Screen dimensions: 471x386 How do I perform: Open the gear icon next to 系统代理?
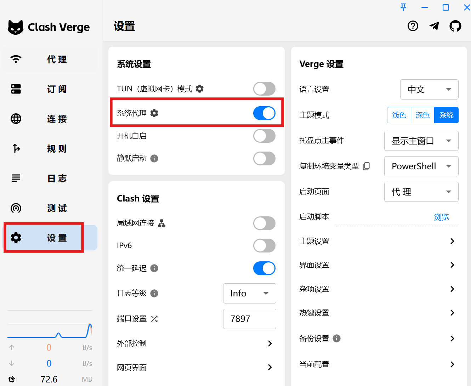tap(154, 113)
